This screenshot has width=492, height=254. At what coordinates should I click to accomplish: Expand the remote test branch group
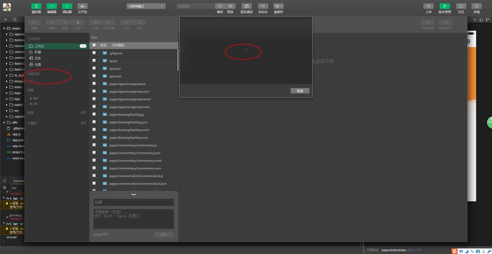click(31, 98)
